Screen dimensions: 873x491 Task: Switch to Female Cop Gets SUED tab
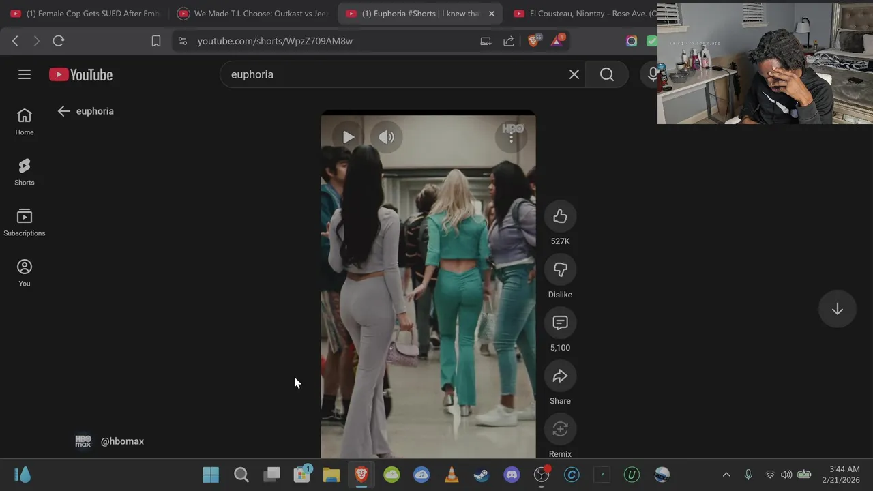tap(85, 14)
